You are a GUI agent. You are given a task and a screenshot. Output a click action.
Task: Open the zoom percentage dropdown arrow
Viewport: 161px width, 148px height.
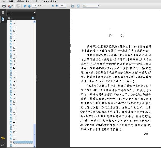click(67, 6)
